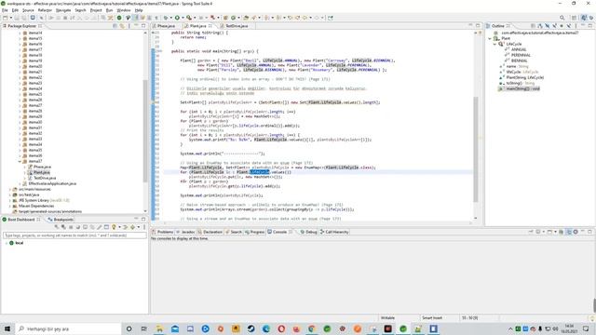596x335 pixels.
Task: Open the Search view tab
Action: [234, 232]
